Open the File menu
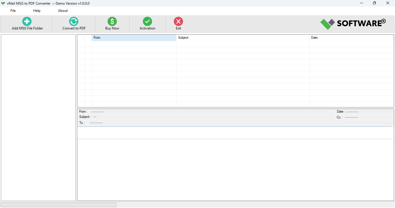The height and width of the screenshot is (208, 395). pyautogui.click(x=13, y=10)
